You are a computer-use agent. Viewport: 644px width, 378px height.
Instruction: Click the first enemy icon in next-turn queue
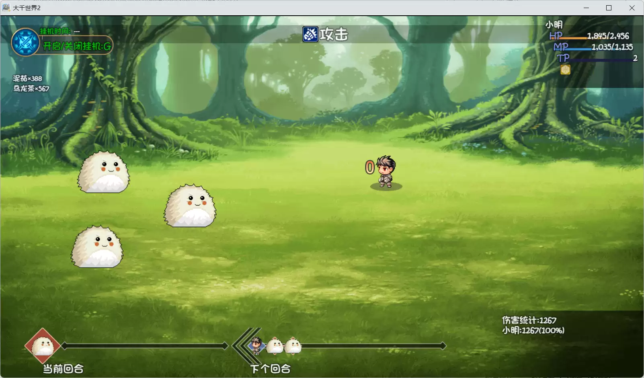coord(275,346)
